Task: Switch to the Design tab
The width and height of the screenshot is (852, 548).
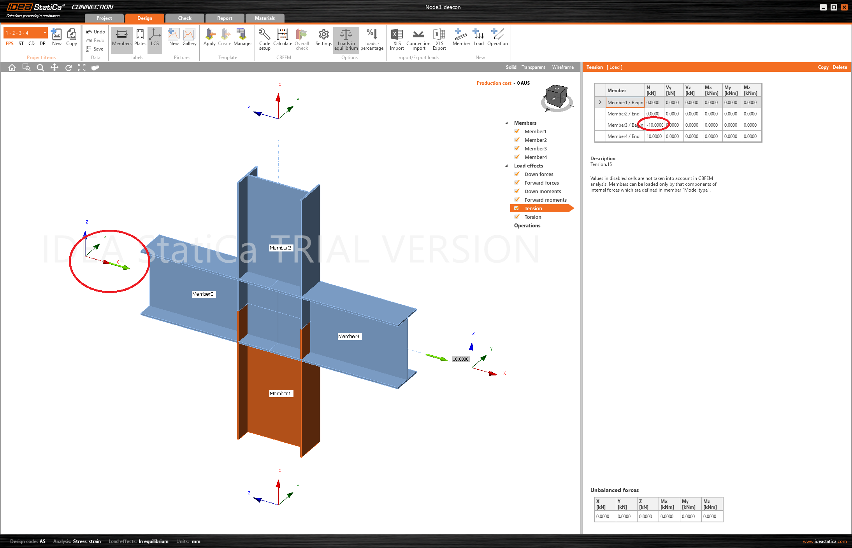Action: click(144, 18)
